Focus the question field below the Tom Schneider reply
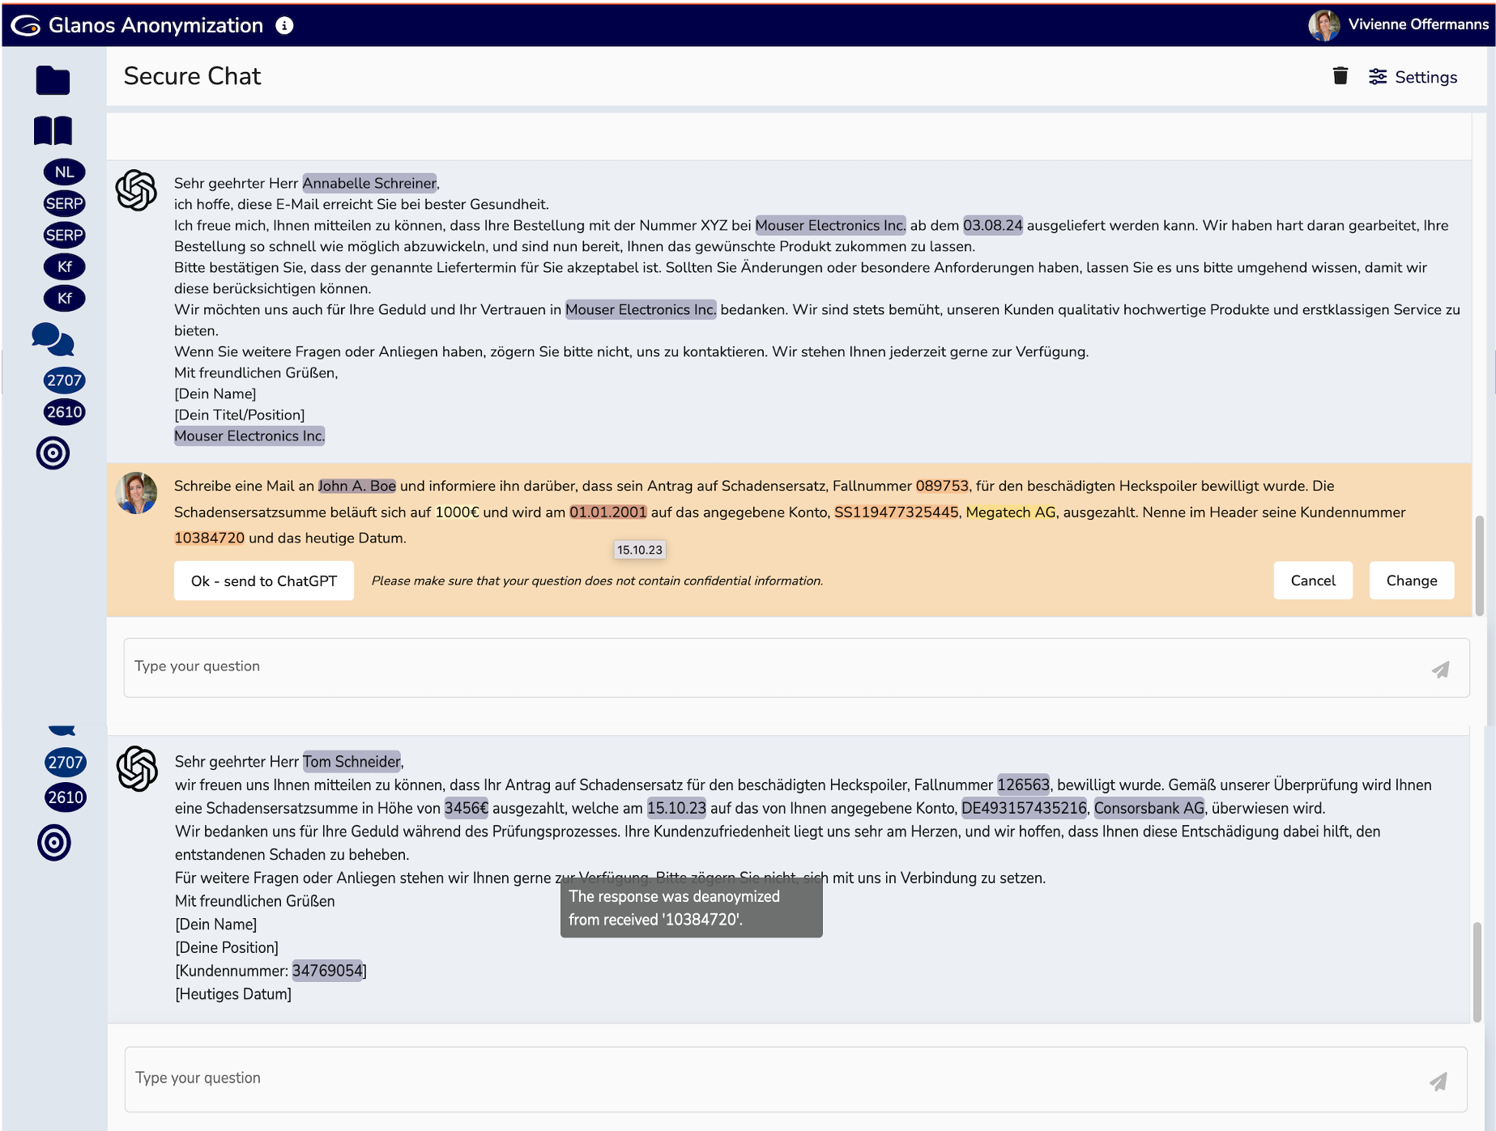This screenshot has height=1131, width=1496. point(795,1079)
